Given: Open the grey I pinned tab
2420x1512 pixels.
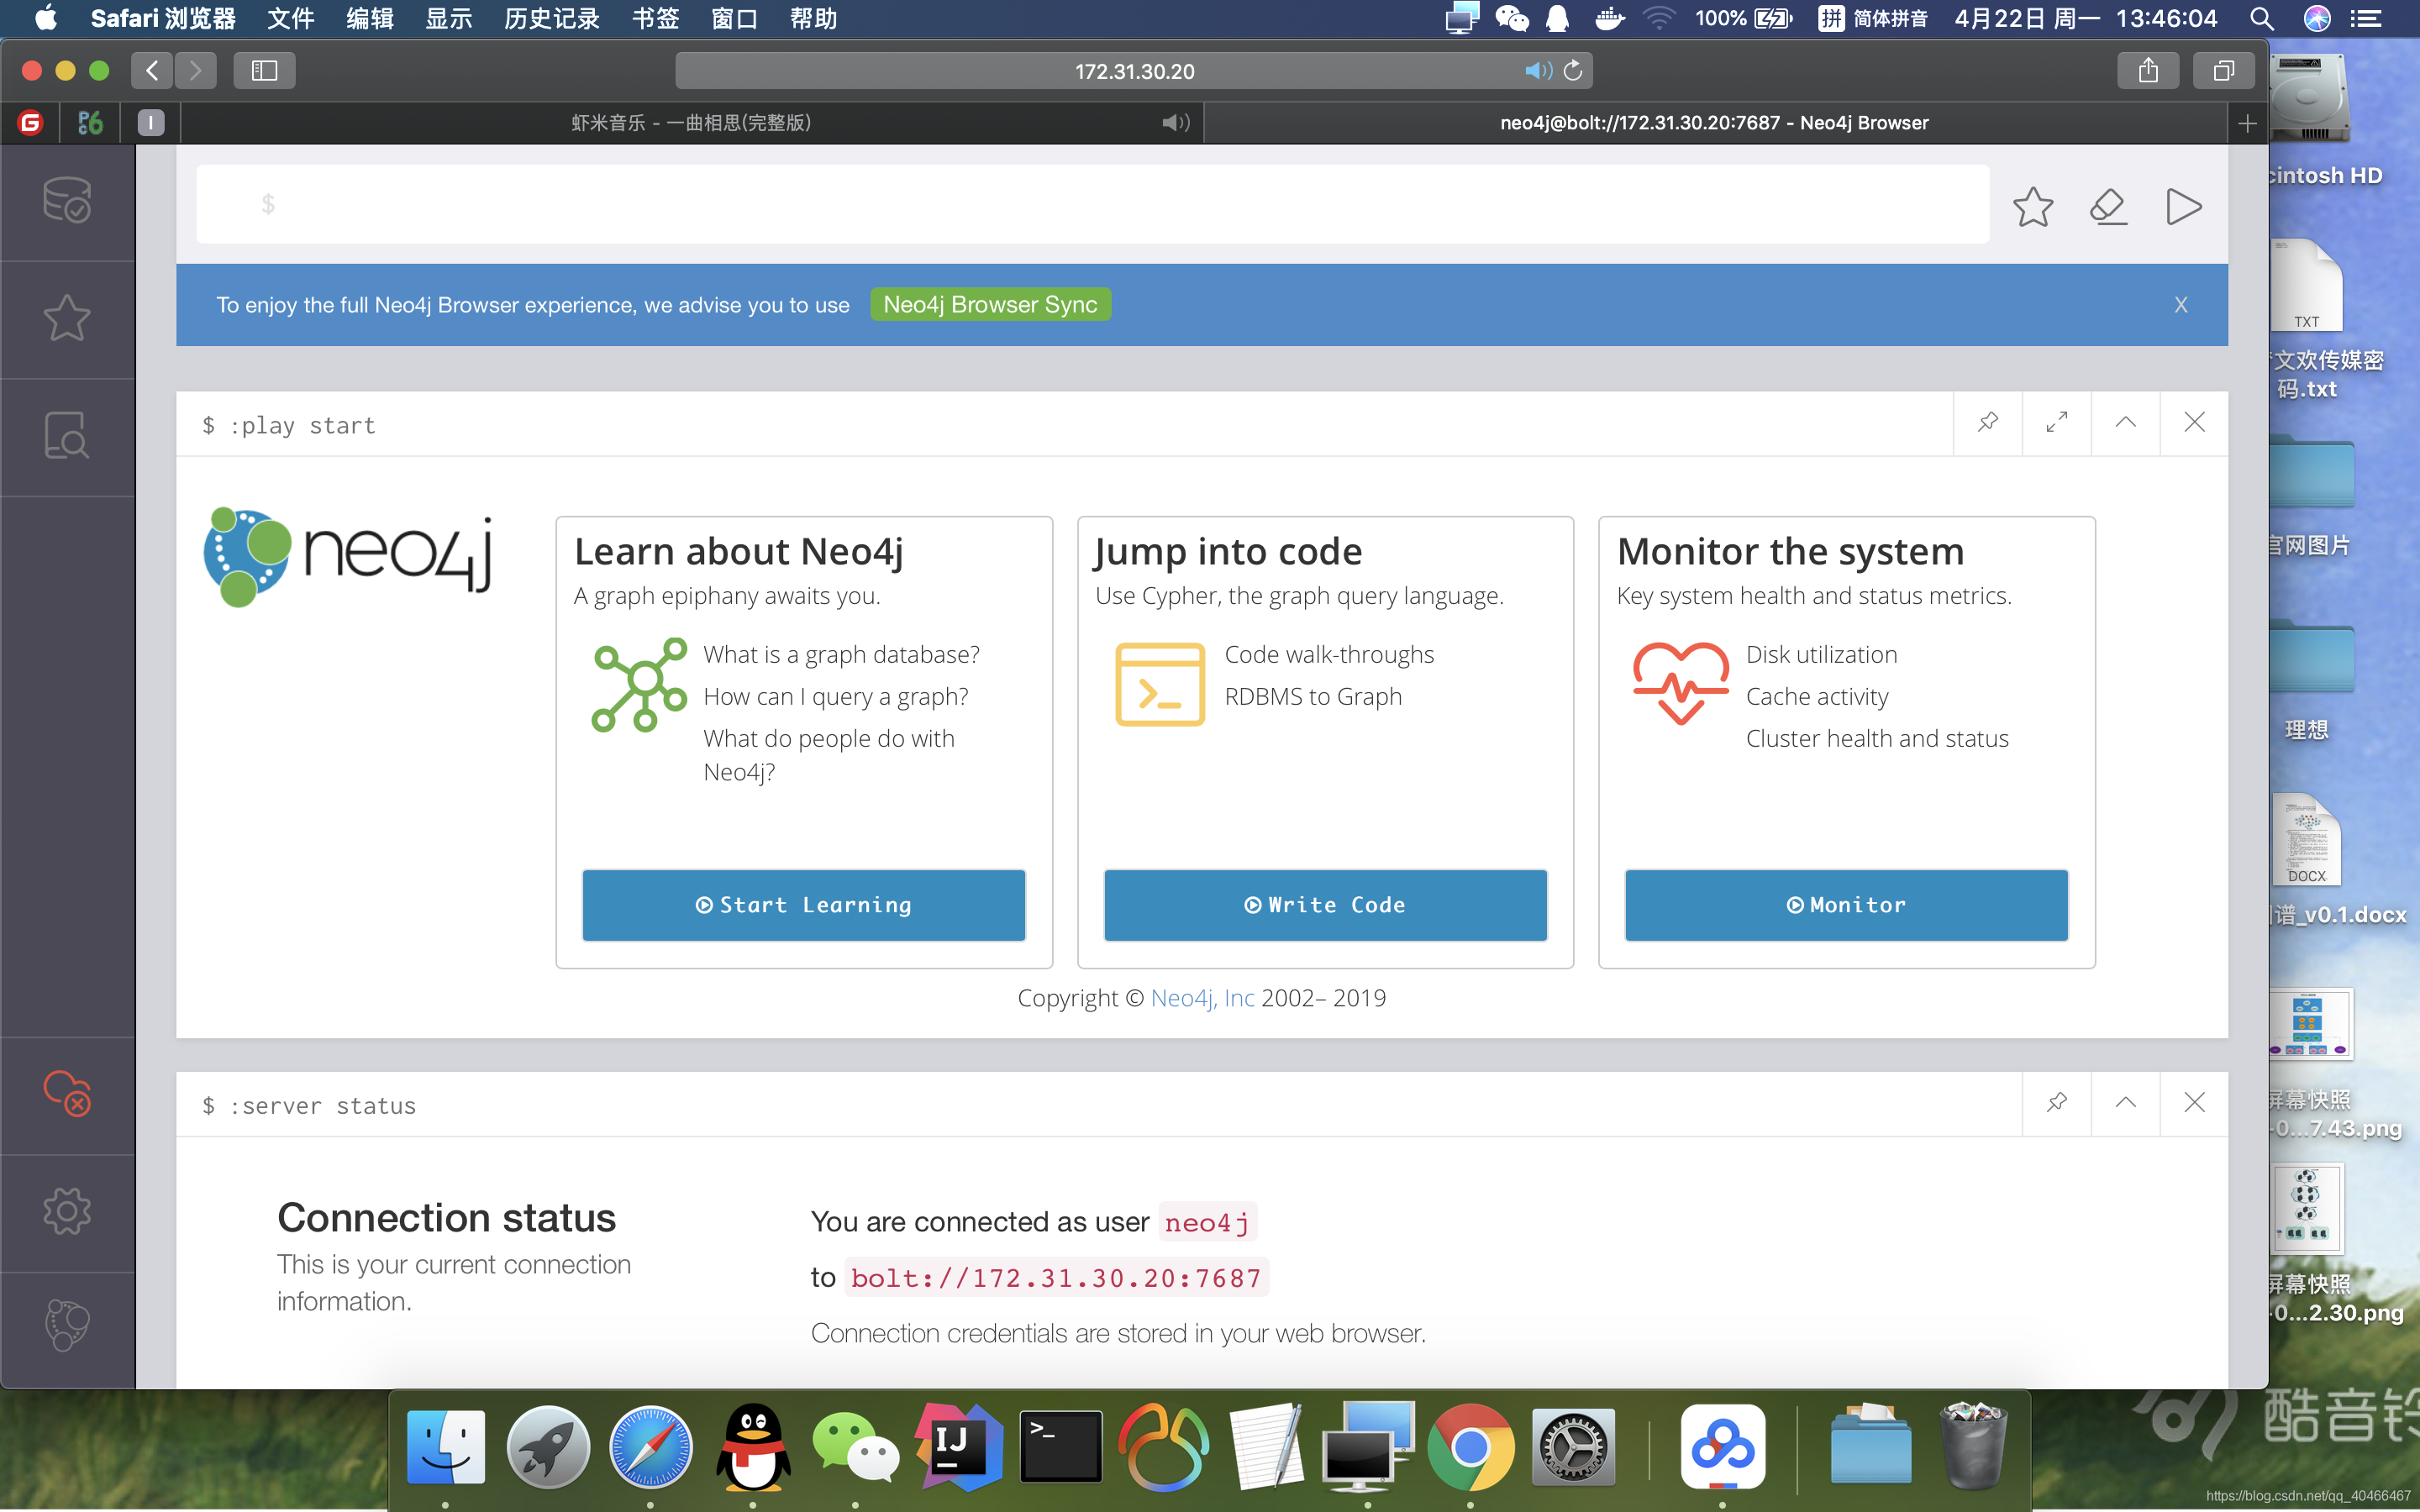Looking at the screenshot, I should pos(151,123).
